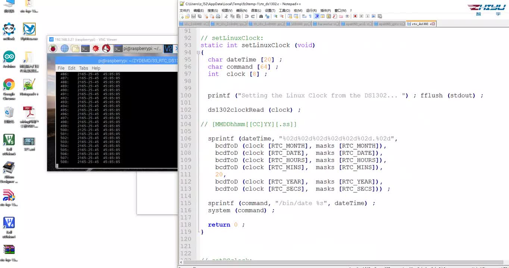Click Play recorded macro button
The height and width of the screenshot is (268, 509).
pos(367,16)
